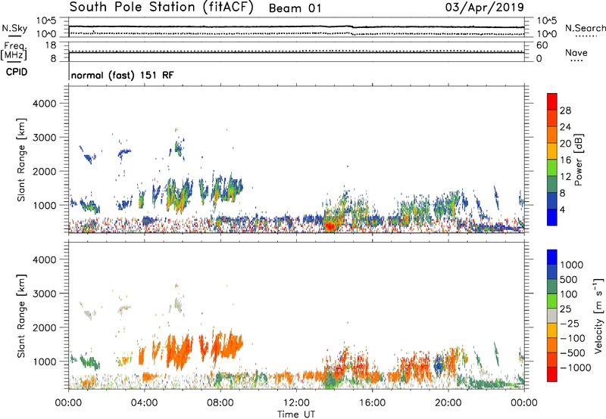Pick the dark blue 500–1000 Velocity segment
This screenshot has height=419, width=606.
coord(552,272)
